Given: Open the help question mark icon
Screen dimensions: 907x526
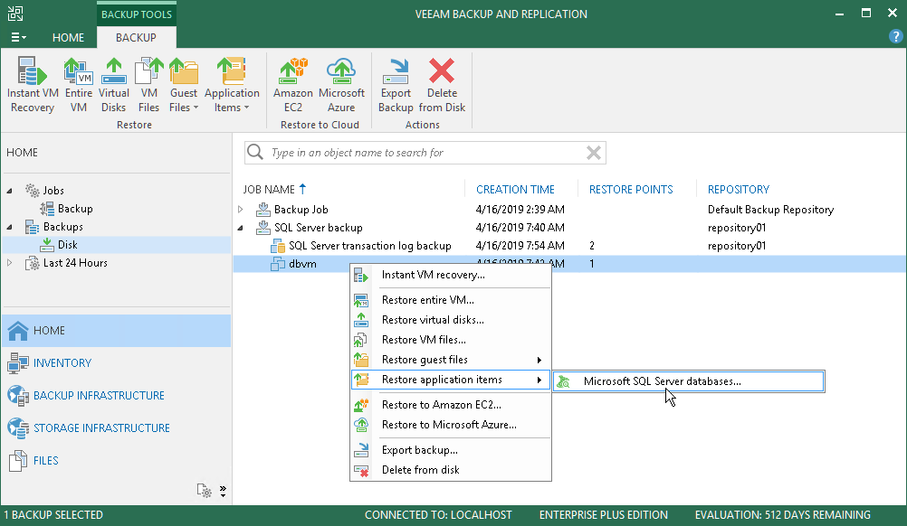Looking at the screenshot, I should (x=895, y=36).
